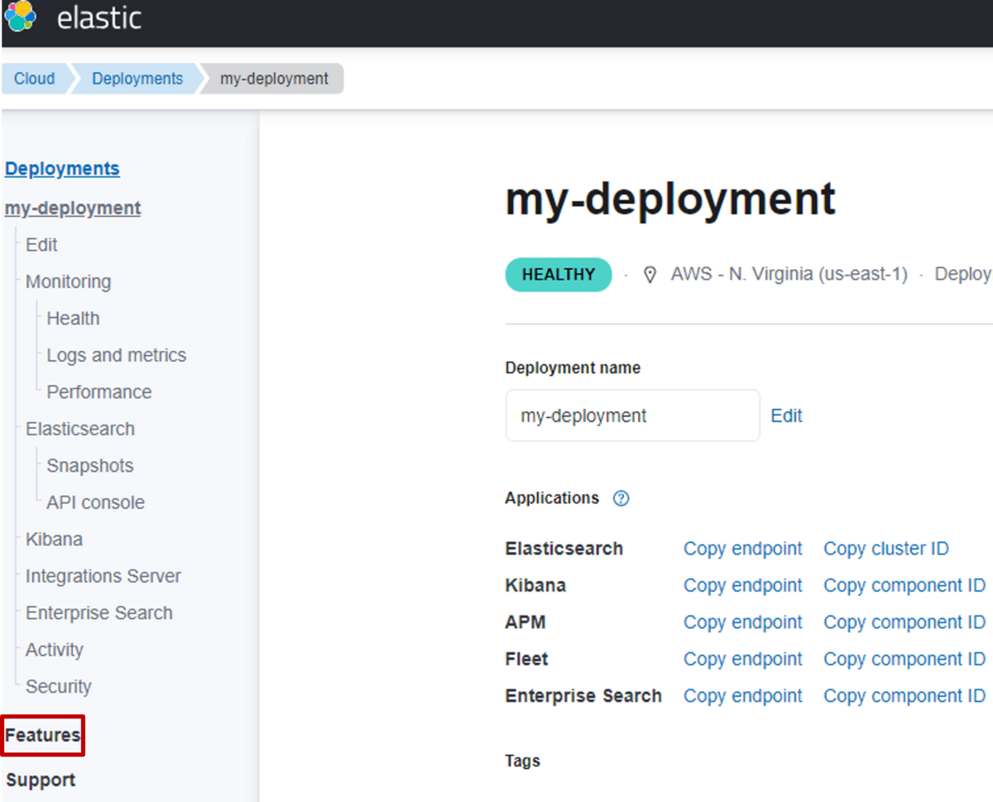Screen dimensions: 993x802
Task: Select my-deployment in the sidebar
Action: tap(73, 208)
